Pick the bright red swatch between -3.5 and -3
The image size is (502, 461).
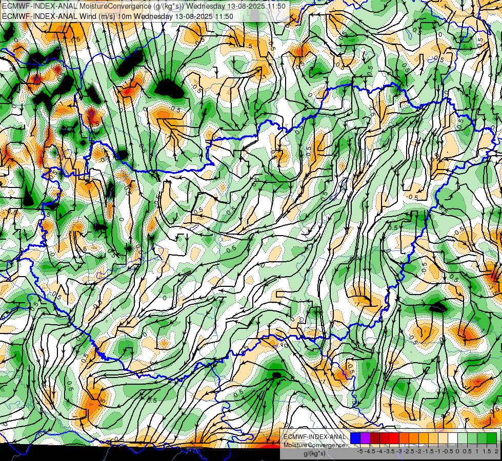394,438
